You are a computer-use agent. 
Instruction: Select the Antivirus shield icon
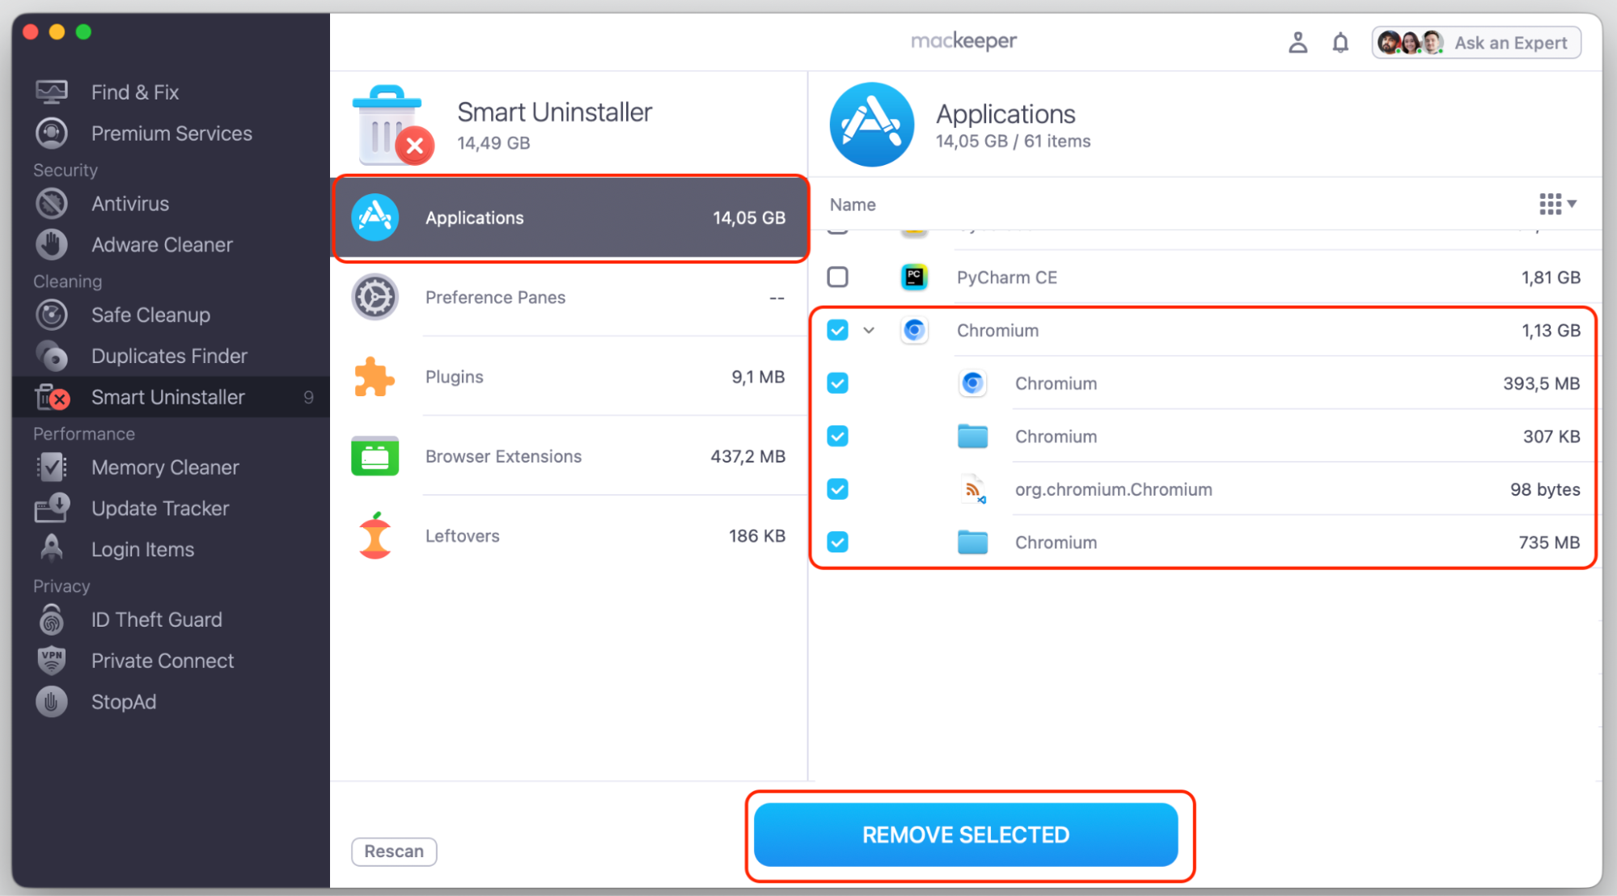click(52, 204)
